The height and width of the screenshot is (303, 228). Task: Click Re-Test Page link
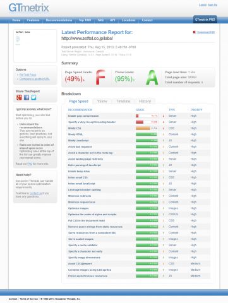click(x=28, y=74)
